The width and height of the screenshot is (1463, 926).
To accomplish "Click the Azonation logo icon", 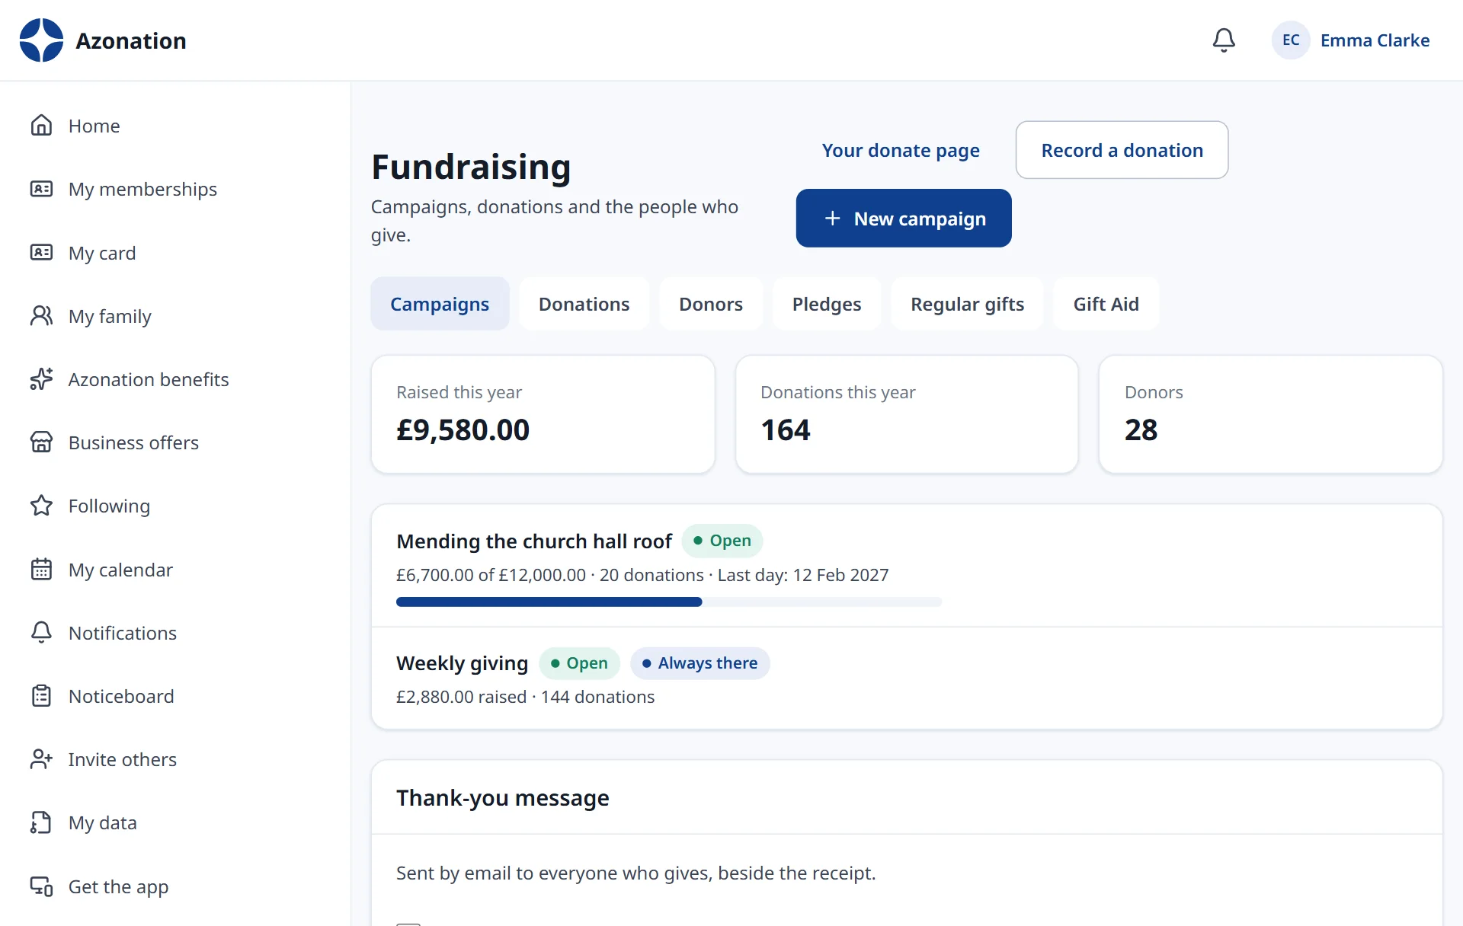I will pos(41,40).
